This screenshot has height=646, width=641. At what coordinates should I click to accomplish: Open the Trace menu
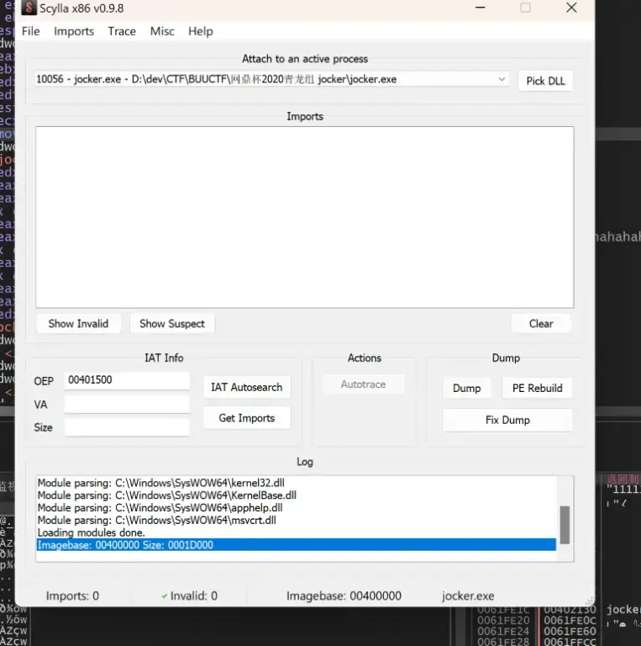point(122,31)
